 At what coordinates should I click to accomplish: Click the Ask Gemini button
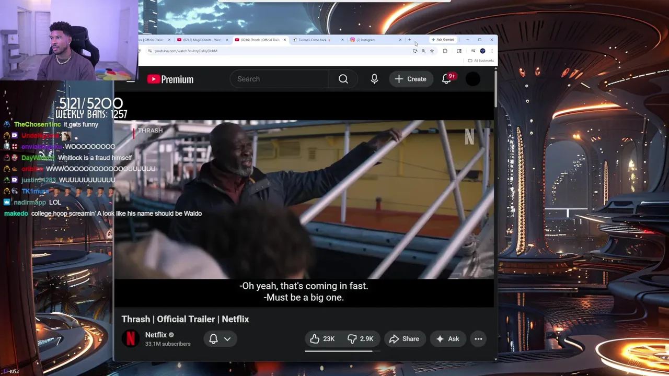coord(443,40)
